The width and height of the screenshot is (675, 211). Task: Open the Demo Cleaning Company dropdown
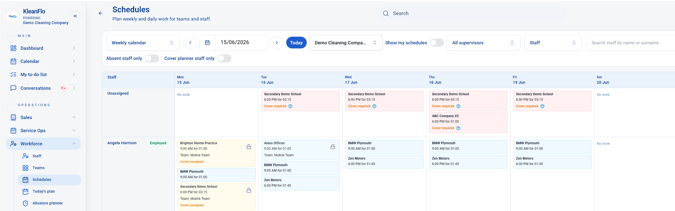click(x=346, y=43)
